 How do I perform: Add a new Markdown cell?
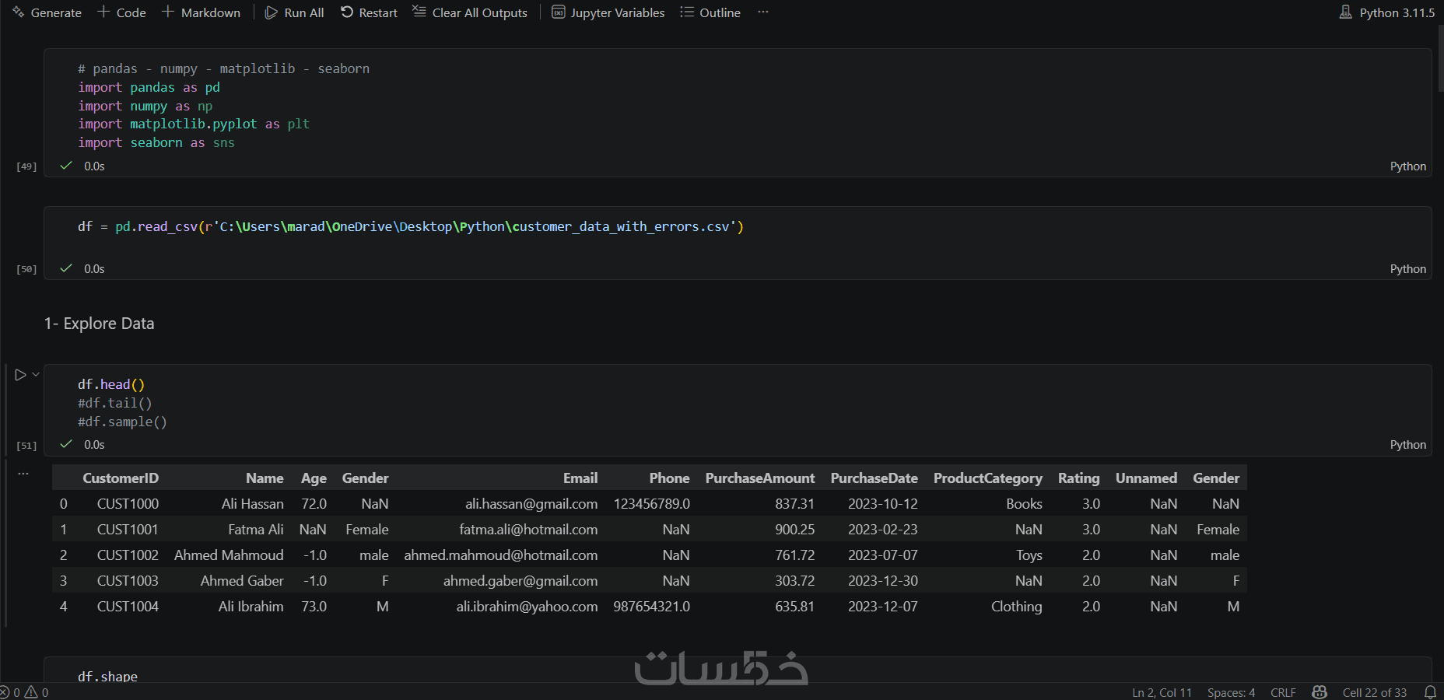coord(201,12)
